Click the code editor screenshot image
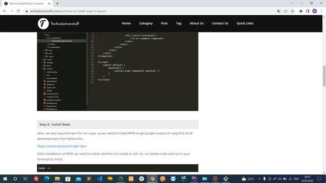 point(118,71)
